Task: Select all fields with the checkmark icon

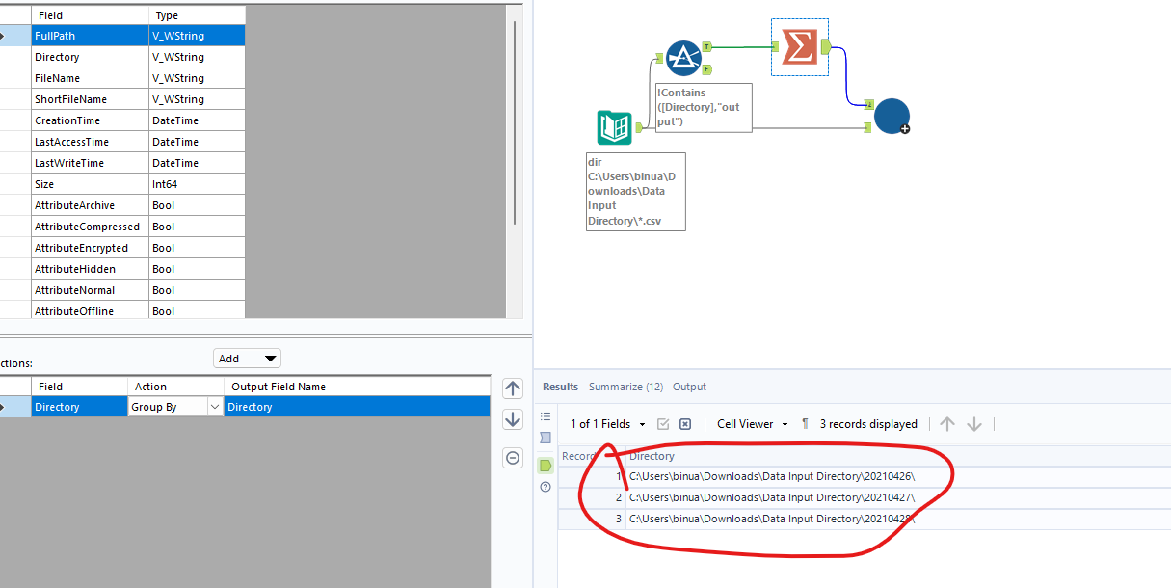Action: (664, 424)
